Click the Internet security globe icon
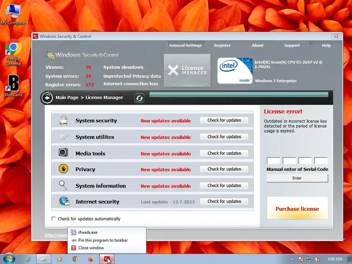This screenshot has width=352, height=264. [x=64, y=201]
